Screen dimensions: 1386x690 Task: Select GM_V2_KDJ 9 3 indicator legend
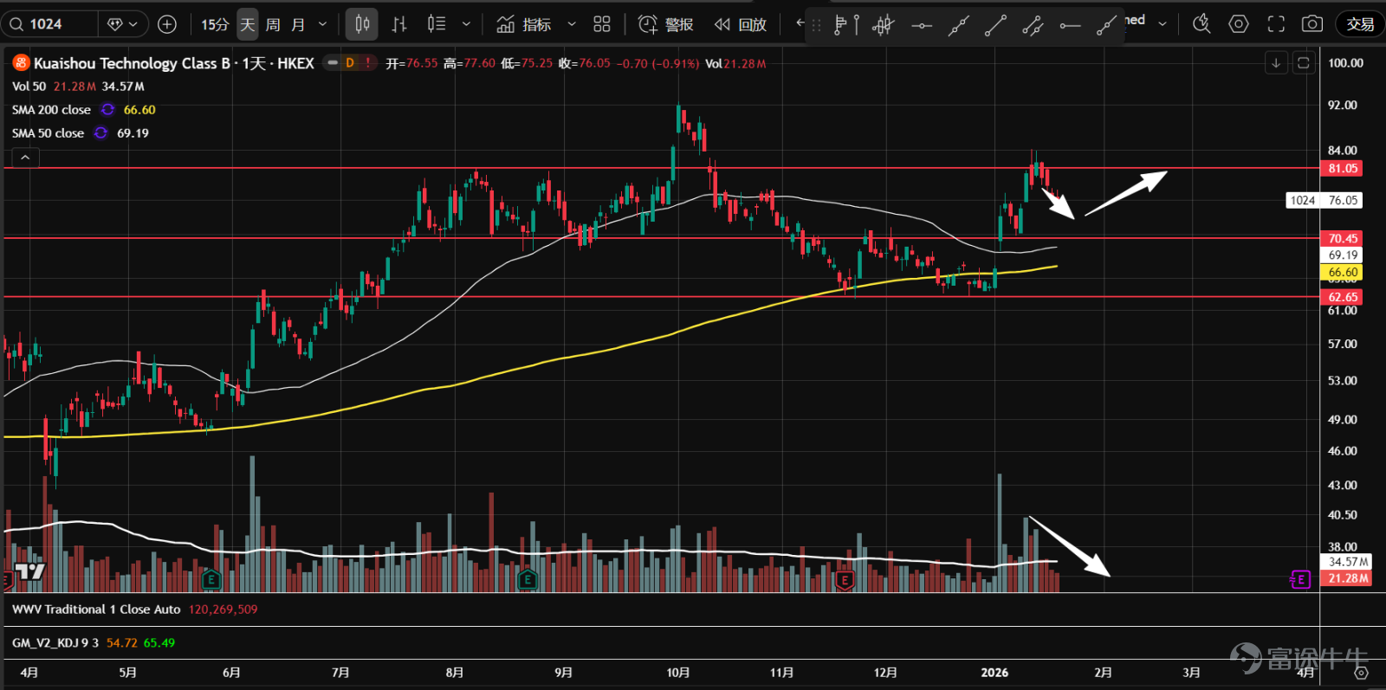pyautogui.click(x=55, y=643)
